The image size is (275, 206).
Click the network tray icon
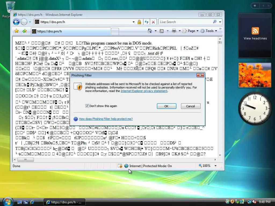click(x=249, y=202)
